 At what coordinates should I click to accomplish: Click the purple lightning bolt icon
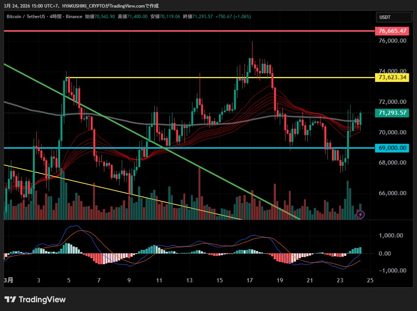tap(360, 214)
